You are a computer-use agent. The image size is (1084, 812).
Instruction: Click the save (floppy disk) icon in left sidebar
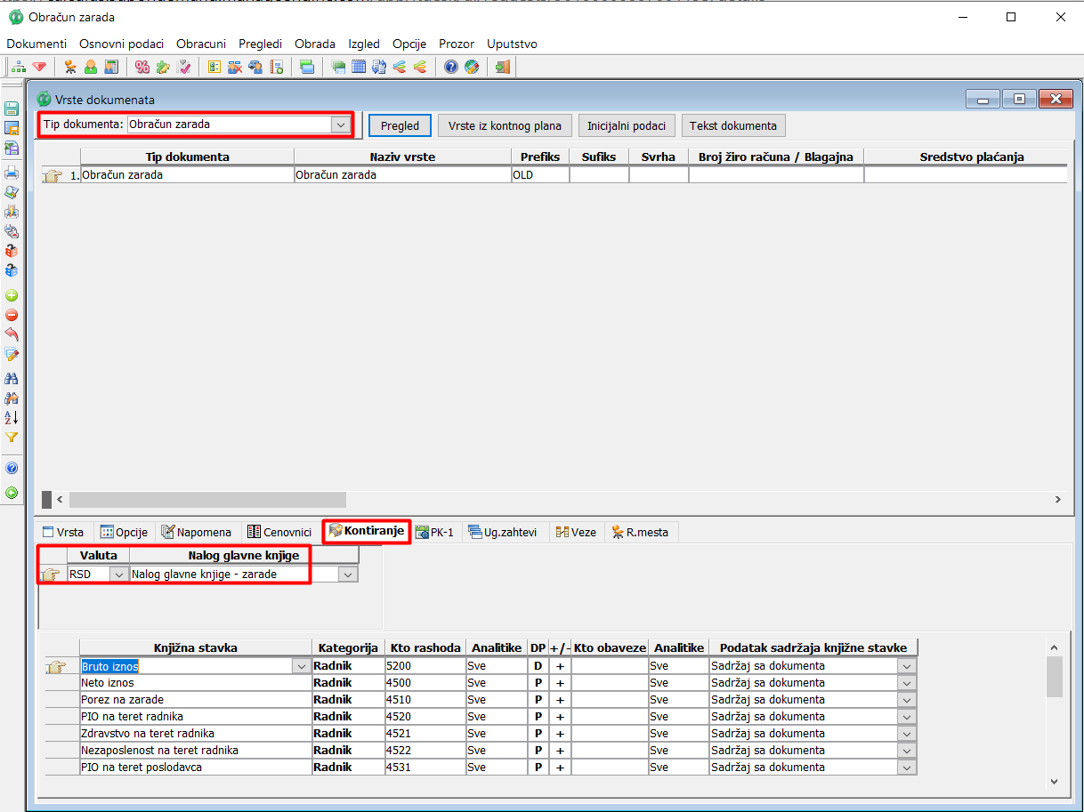[12, 109]
